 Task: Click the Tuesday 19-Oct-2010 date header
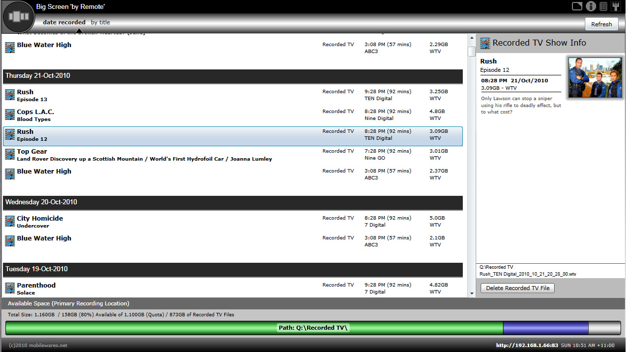click(233, 269)
